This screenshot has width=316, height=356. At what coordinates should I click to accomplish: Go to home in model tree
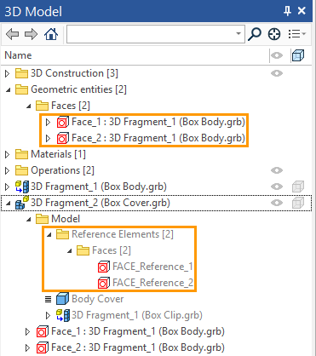point(51,34)
